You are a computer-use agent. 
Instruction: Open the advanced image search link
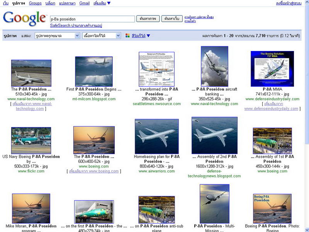point(199,17)
